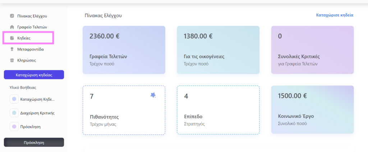Follow the Καταχώρισε κηδεία link

[x=335, y=15]
